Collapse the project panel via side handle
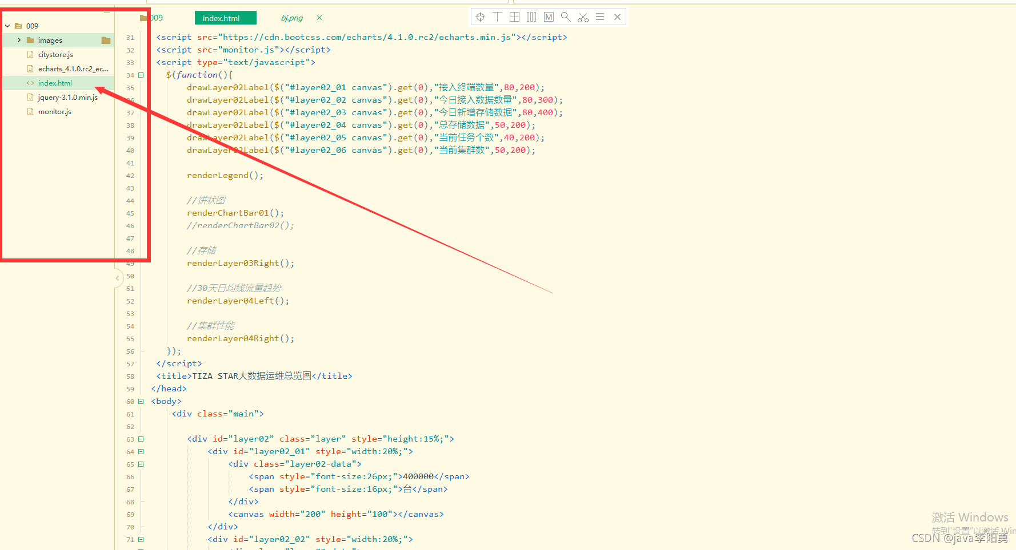1016x550 pixels. tap(117, 278)
